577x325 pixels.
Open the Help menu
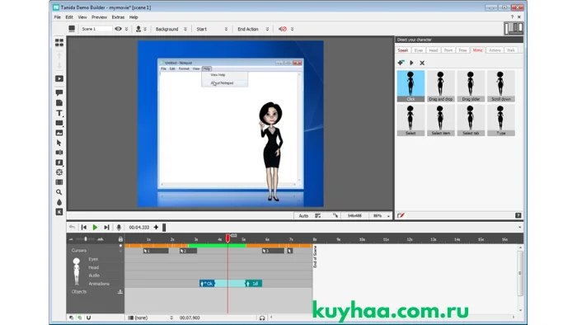point(134,17)
